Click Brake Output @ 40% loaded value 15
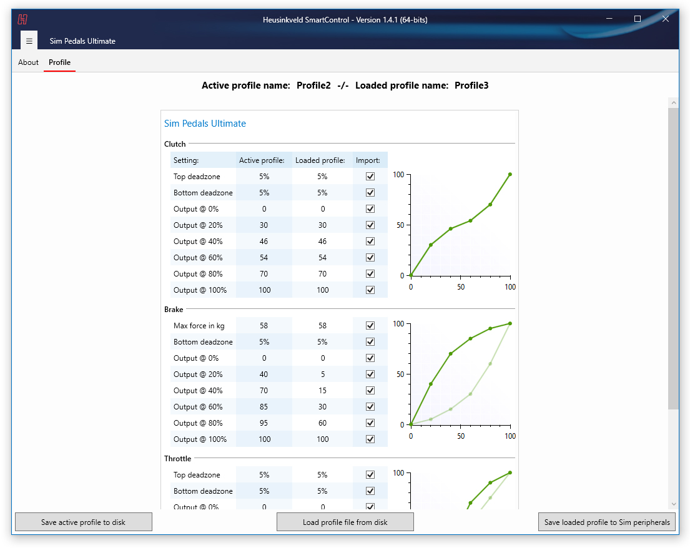This screenshot has height=548, width=690. coord(323,391)
